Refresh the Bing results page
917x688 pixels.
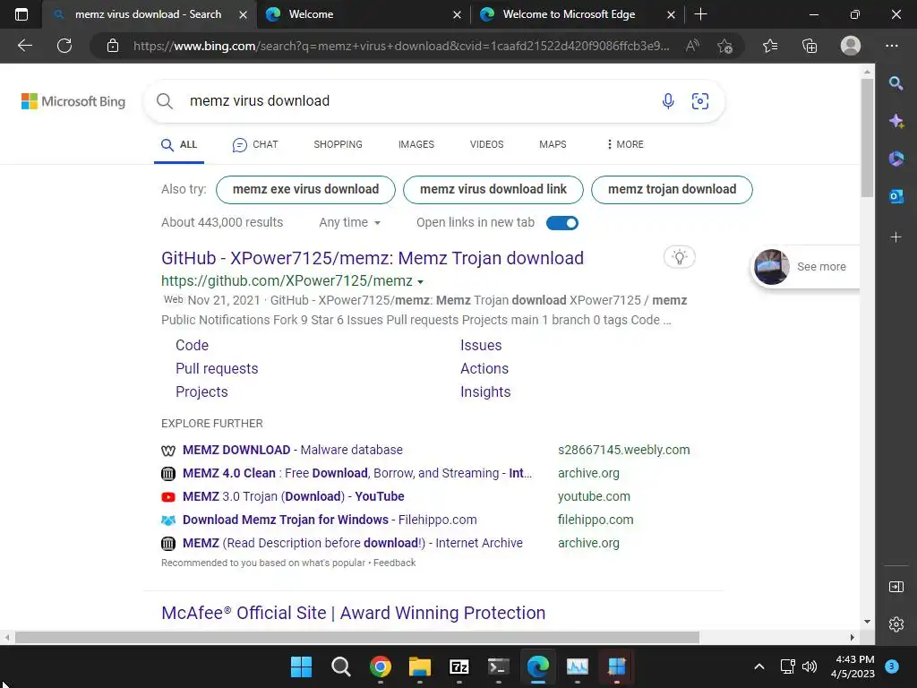click(64, 46)
